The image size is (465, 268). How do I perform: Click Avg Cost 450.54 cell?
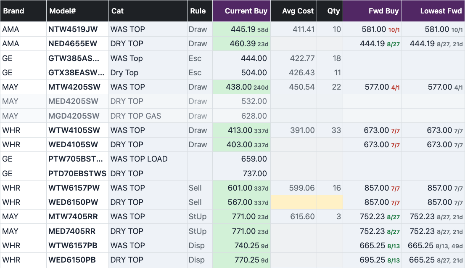[x=293, y=87]
